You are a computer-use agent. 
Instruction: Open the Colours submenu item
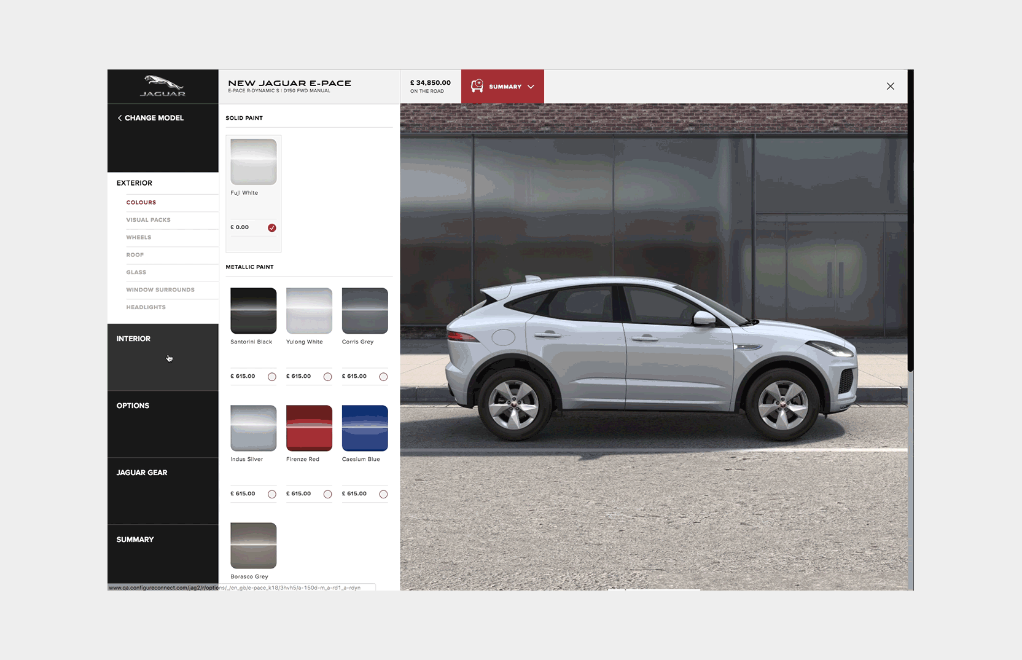tap(141, 202)
